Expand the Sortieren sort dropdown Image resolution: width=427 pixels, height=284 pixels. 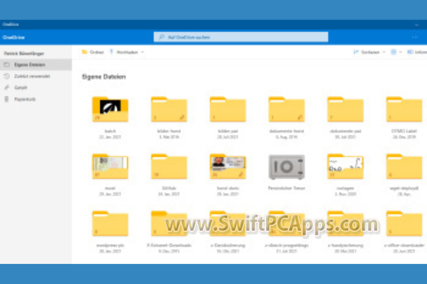369,52
